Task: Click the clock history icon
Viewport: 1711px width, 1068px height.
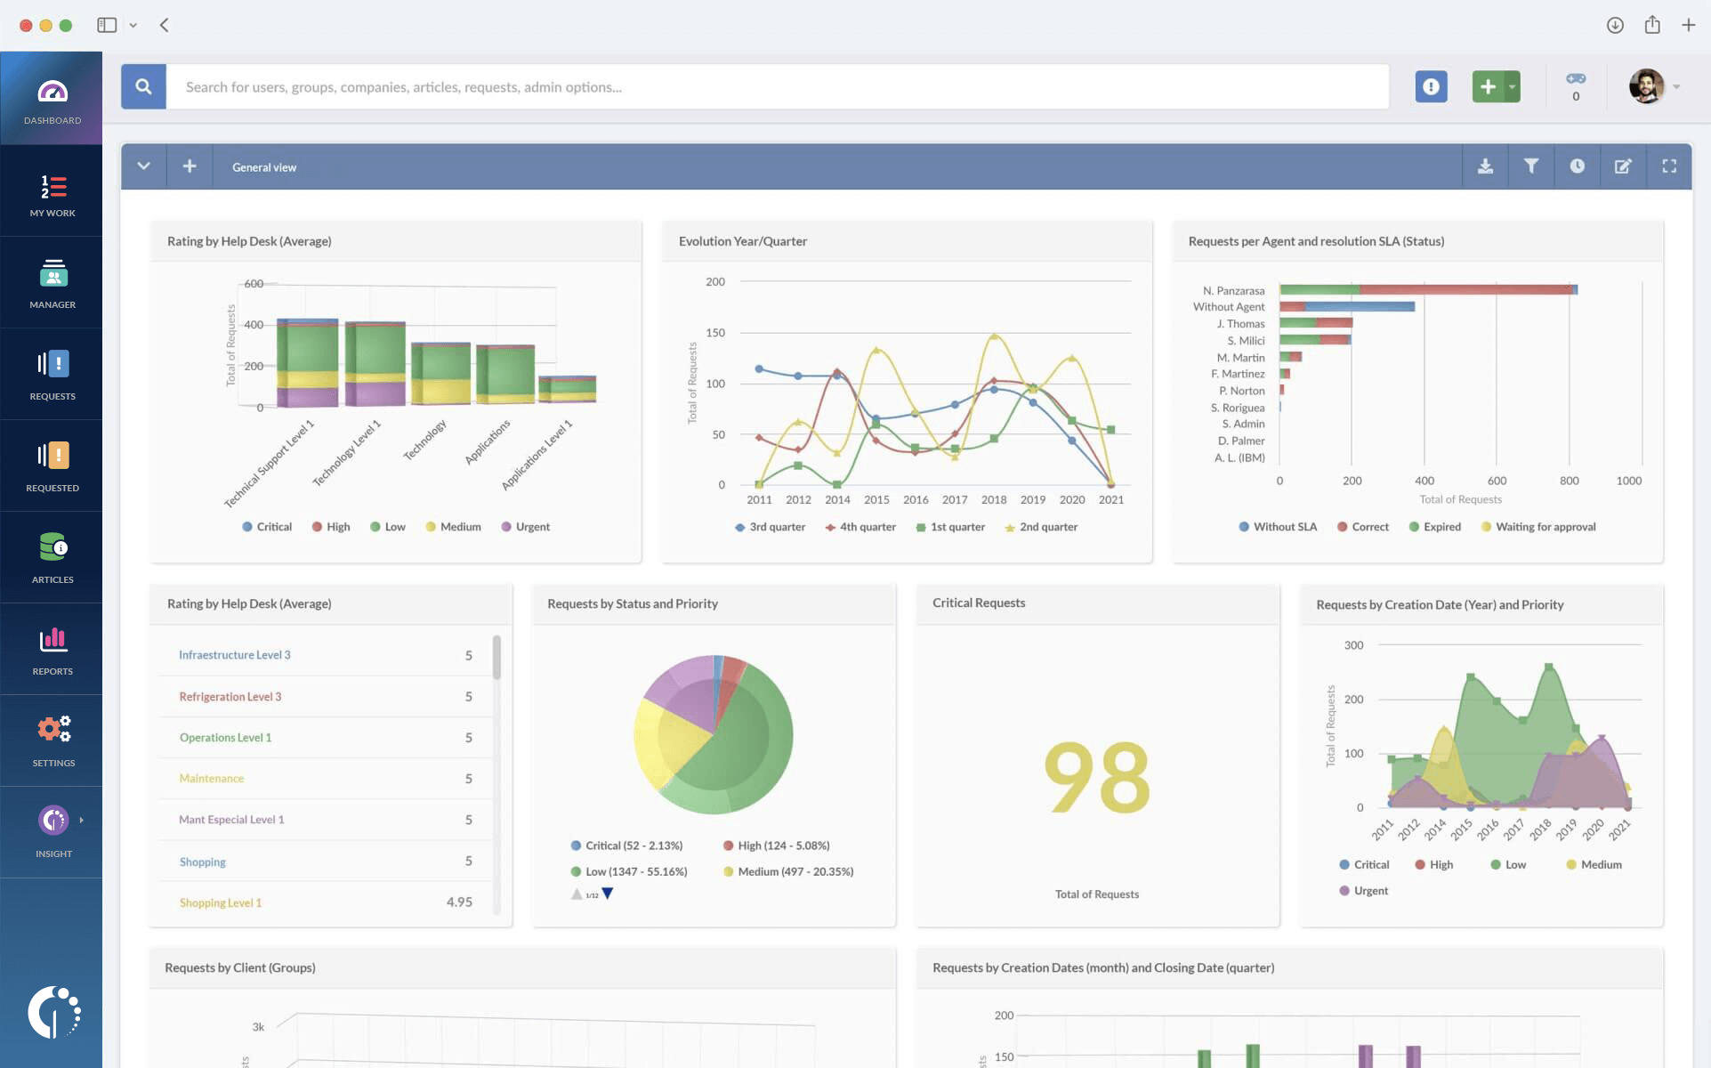Action: coord(1577,166)
